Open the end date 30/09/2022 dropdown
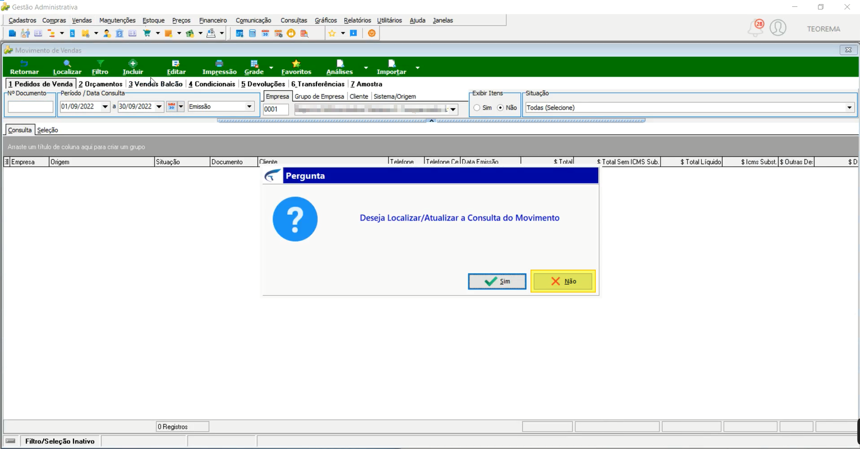The image size is (860, 449). pos(159,106)
